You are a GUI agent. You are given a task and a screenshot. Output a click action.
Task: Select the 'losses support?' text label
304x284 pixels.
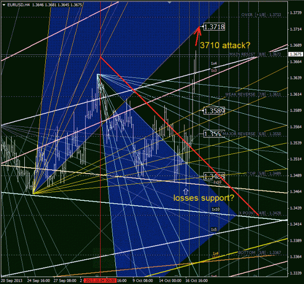click(x=204, y=198)
